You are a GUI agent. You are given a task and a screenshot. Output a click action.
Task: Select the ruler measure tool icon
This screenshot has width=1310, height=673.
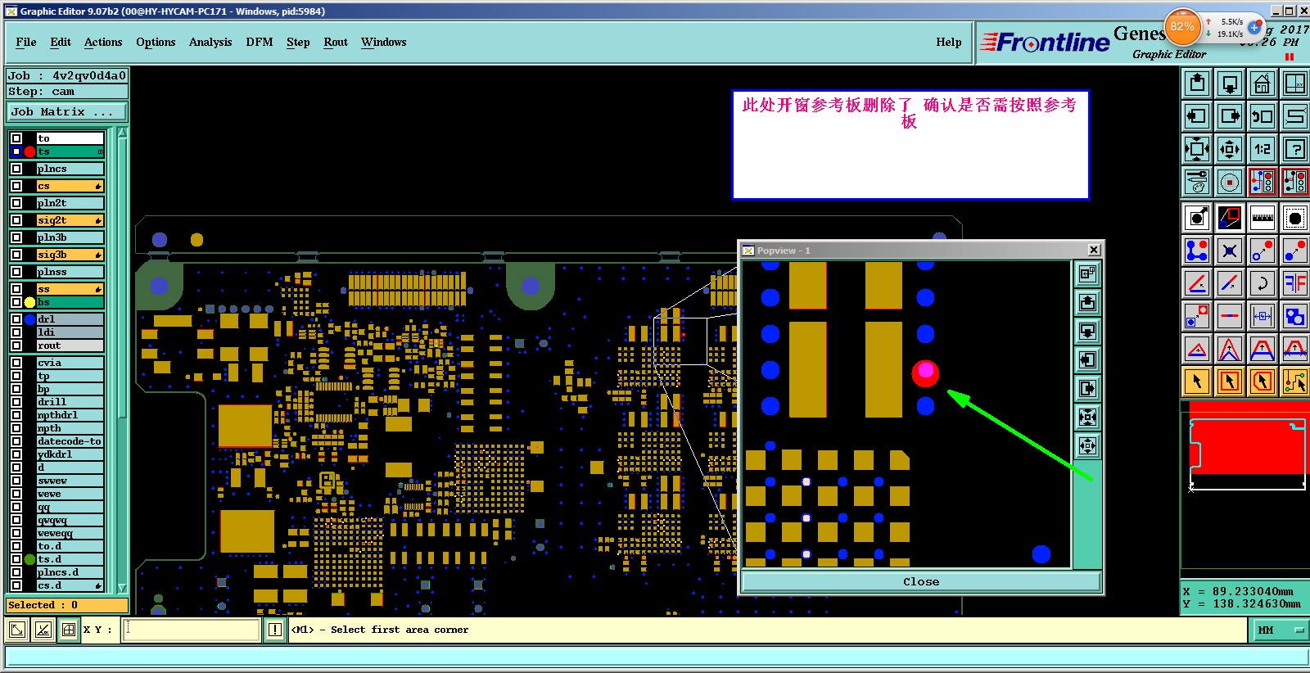tap(1263, 218)
